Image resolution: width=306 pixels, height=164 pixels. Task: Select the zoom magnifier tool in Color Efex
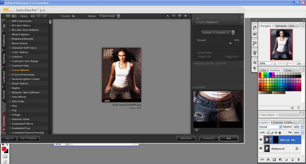pyautogui.click(x=174, y=16)
